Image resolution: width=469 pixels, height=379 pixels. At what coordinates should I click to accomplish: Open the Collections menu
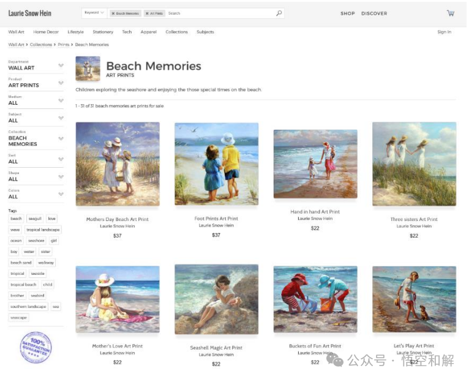[176, 32]
